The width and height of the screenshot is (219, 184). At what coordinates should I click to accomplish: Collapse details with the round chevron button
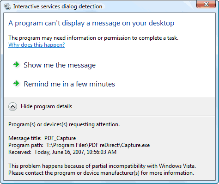click(12, 106)
